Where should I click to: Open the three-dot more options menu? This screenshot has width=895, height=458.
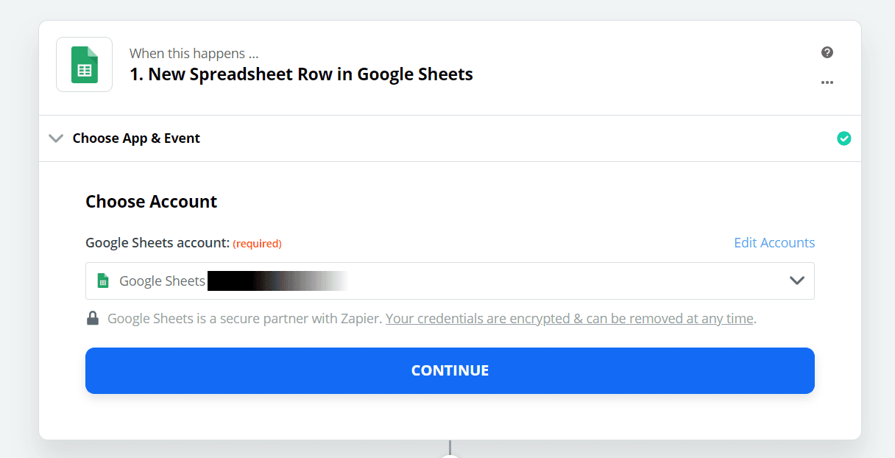pos(827,82)
